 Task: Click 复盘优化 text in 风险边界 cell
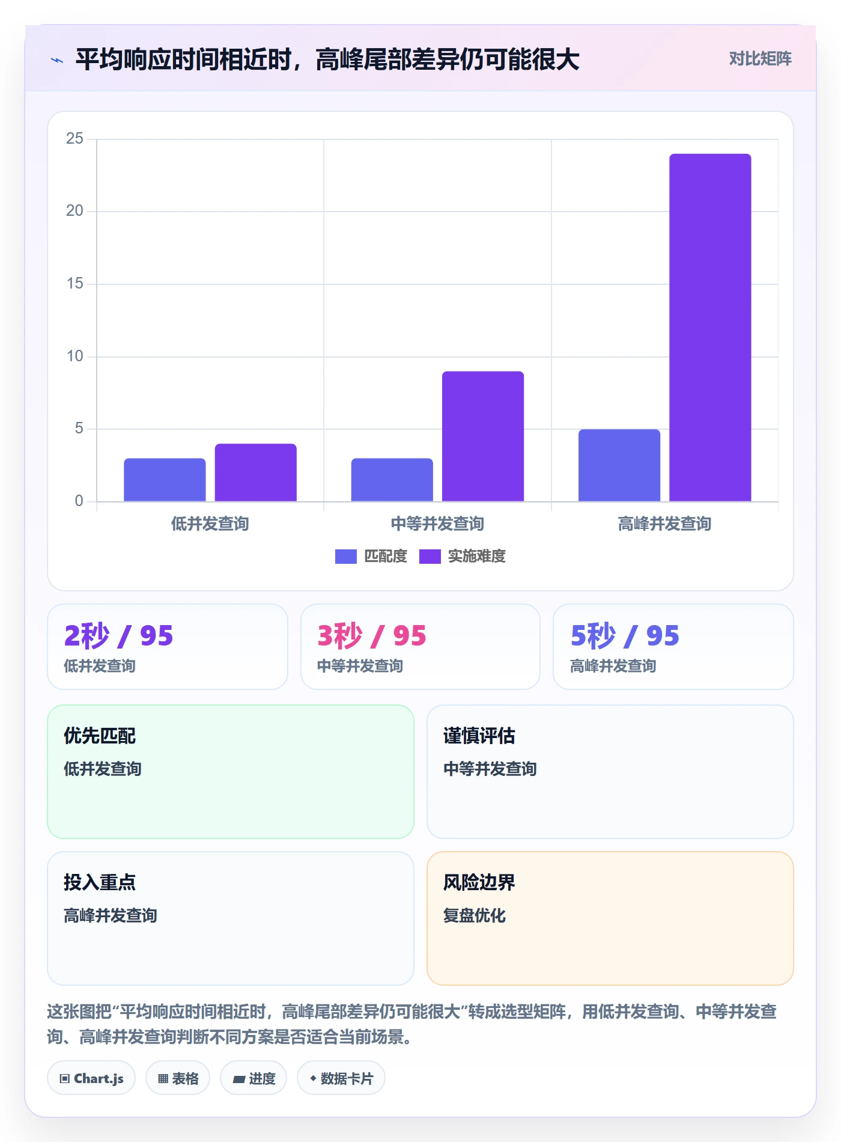point(475,915)
